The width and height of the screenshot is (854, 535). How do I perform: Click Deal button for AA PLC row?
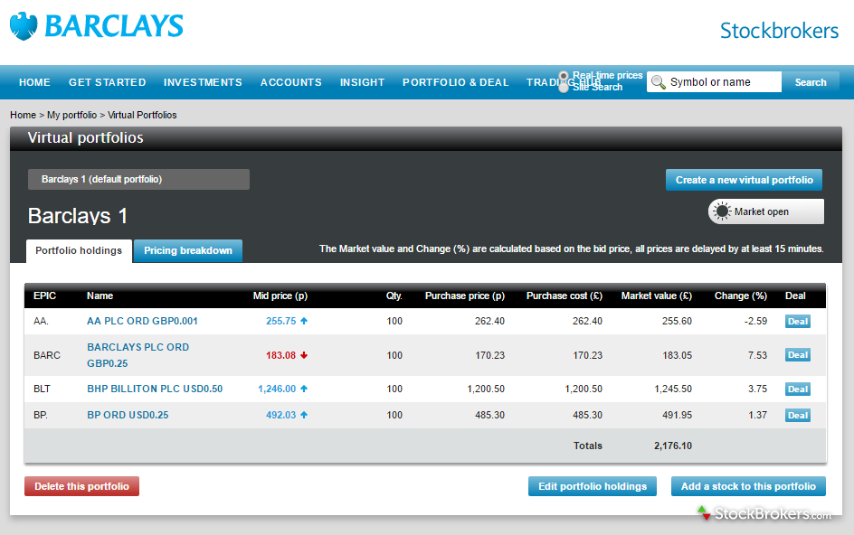tap(798, 322)
